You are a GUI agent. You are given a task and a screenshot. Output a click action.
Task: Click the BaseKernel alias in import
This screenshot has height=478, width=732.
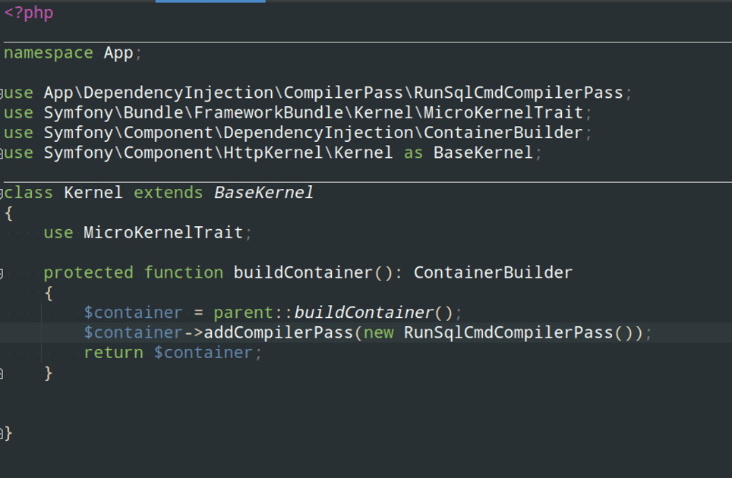click(483, 153)
